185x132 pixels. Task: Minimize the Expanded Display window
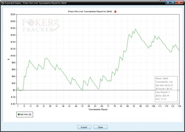(x=168, y=2)
